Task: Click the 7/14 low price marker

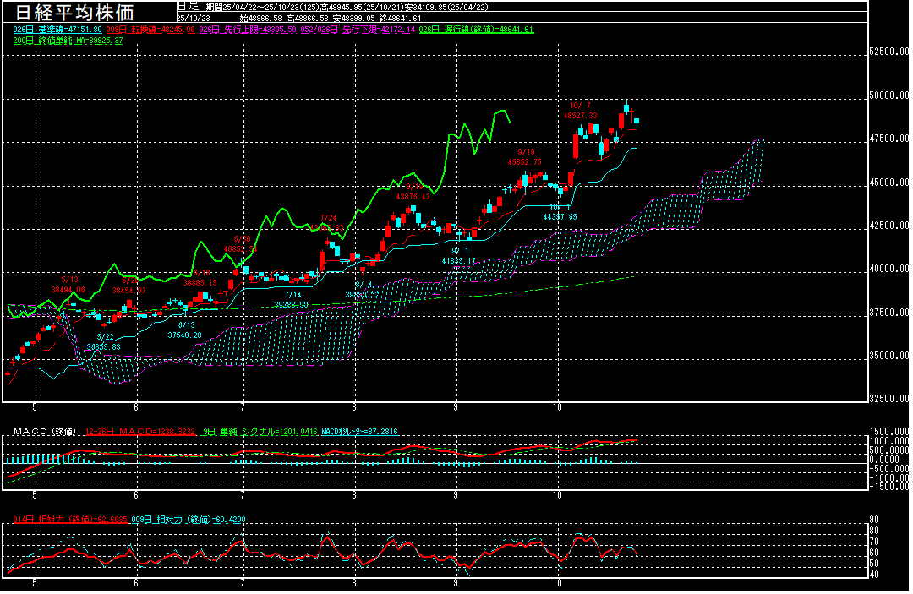Action: tap(290, 299)
